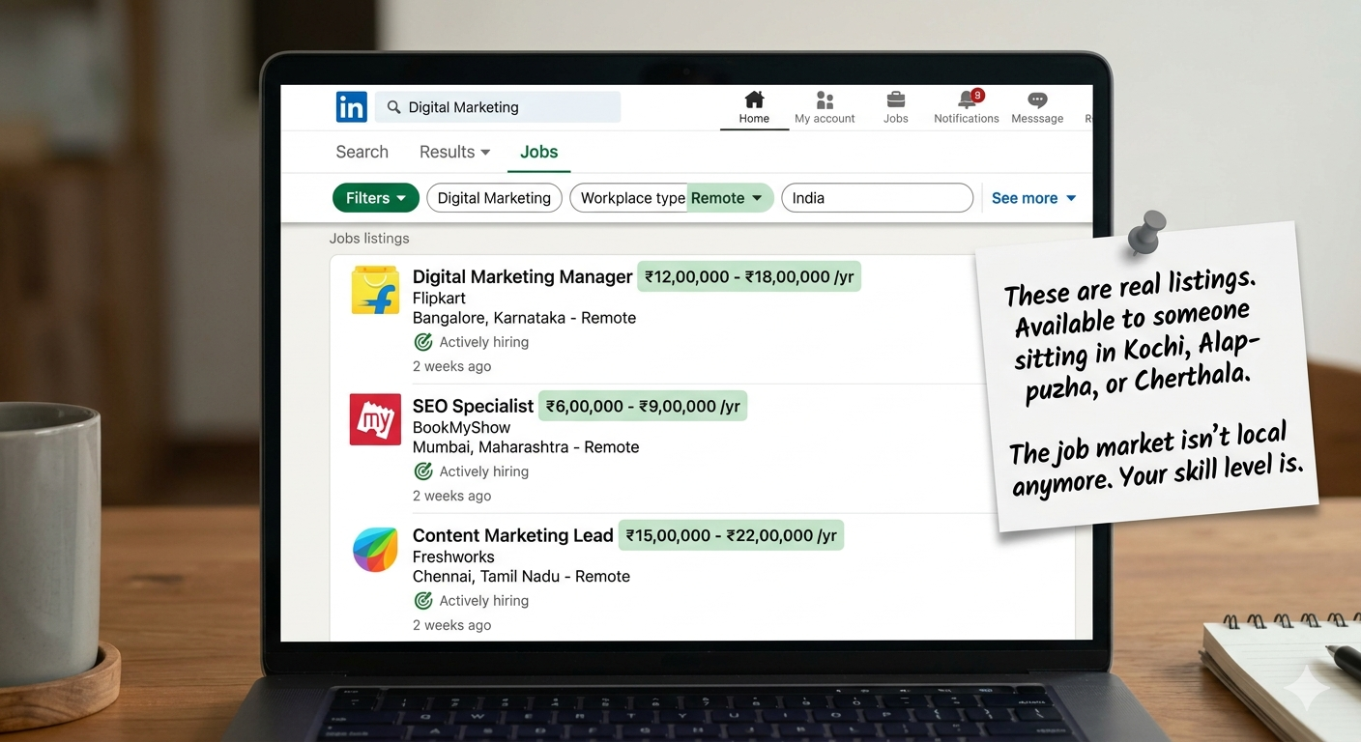Click Chennai, Tamil Nadu - Remote location text

(x=521, y=577)
